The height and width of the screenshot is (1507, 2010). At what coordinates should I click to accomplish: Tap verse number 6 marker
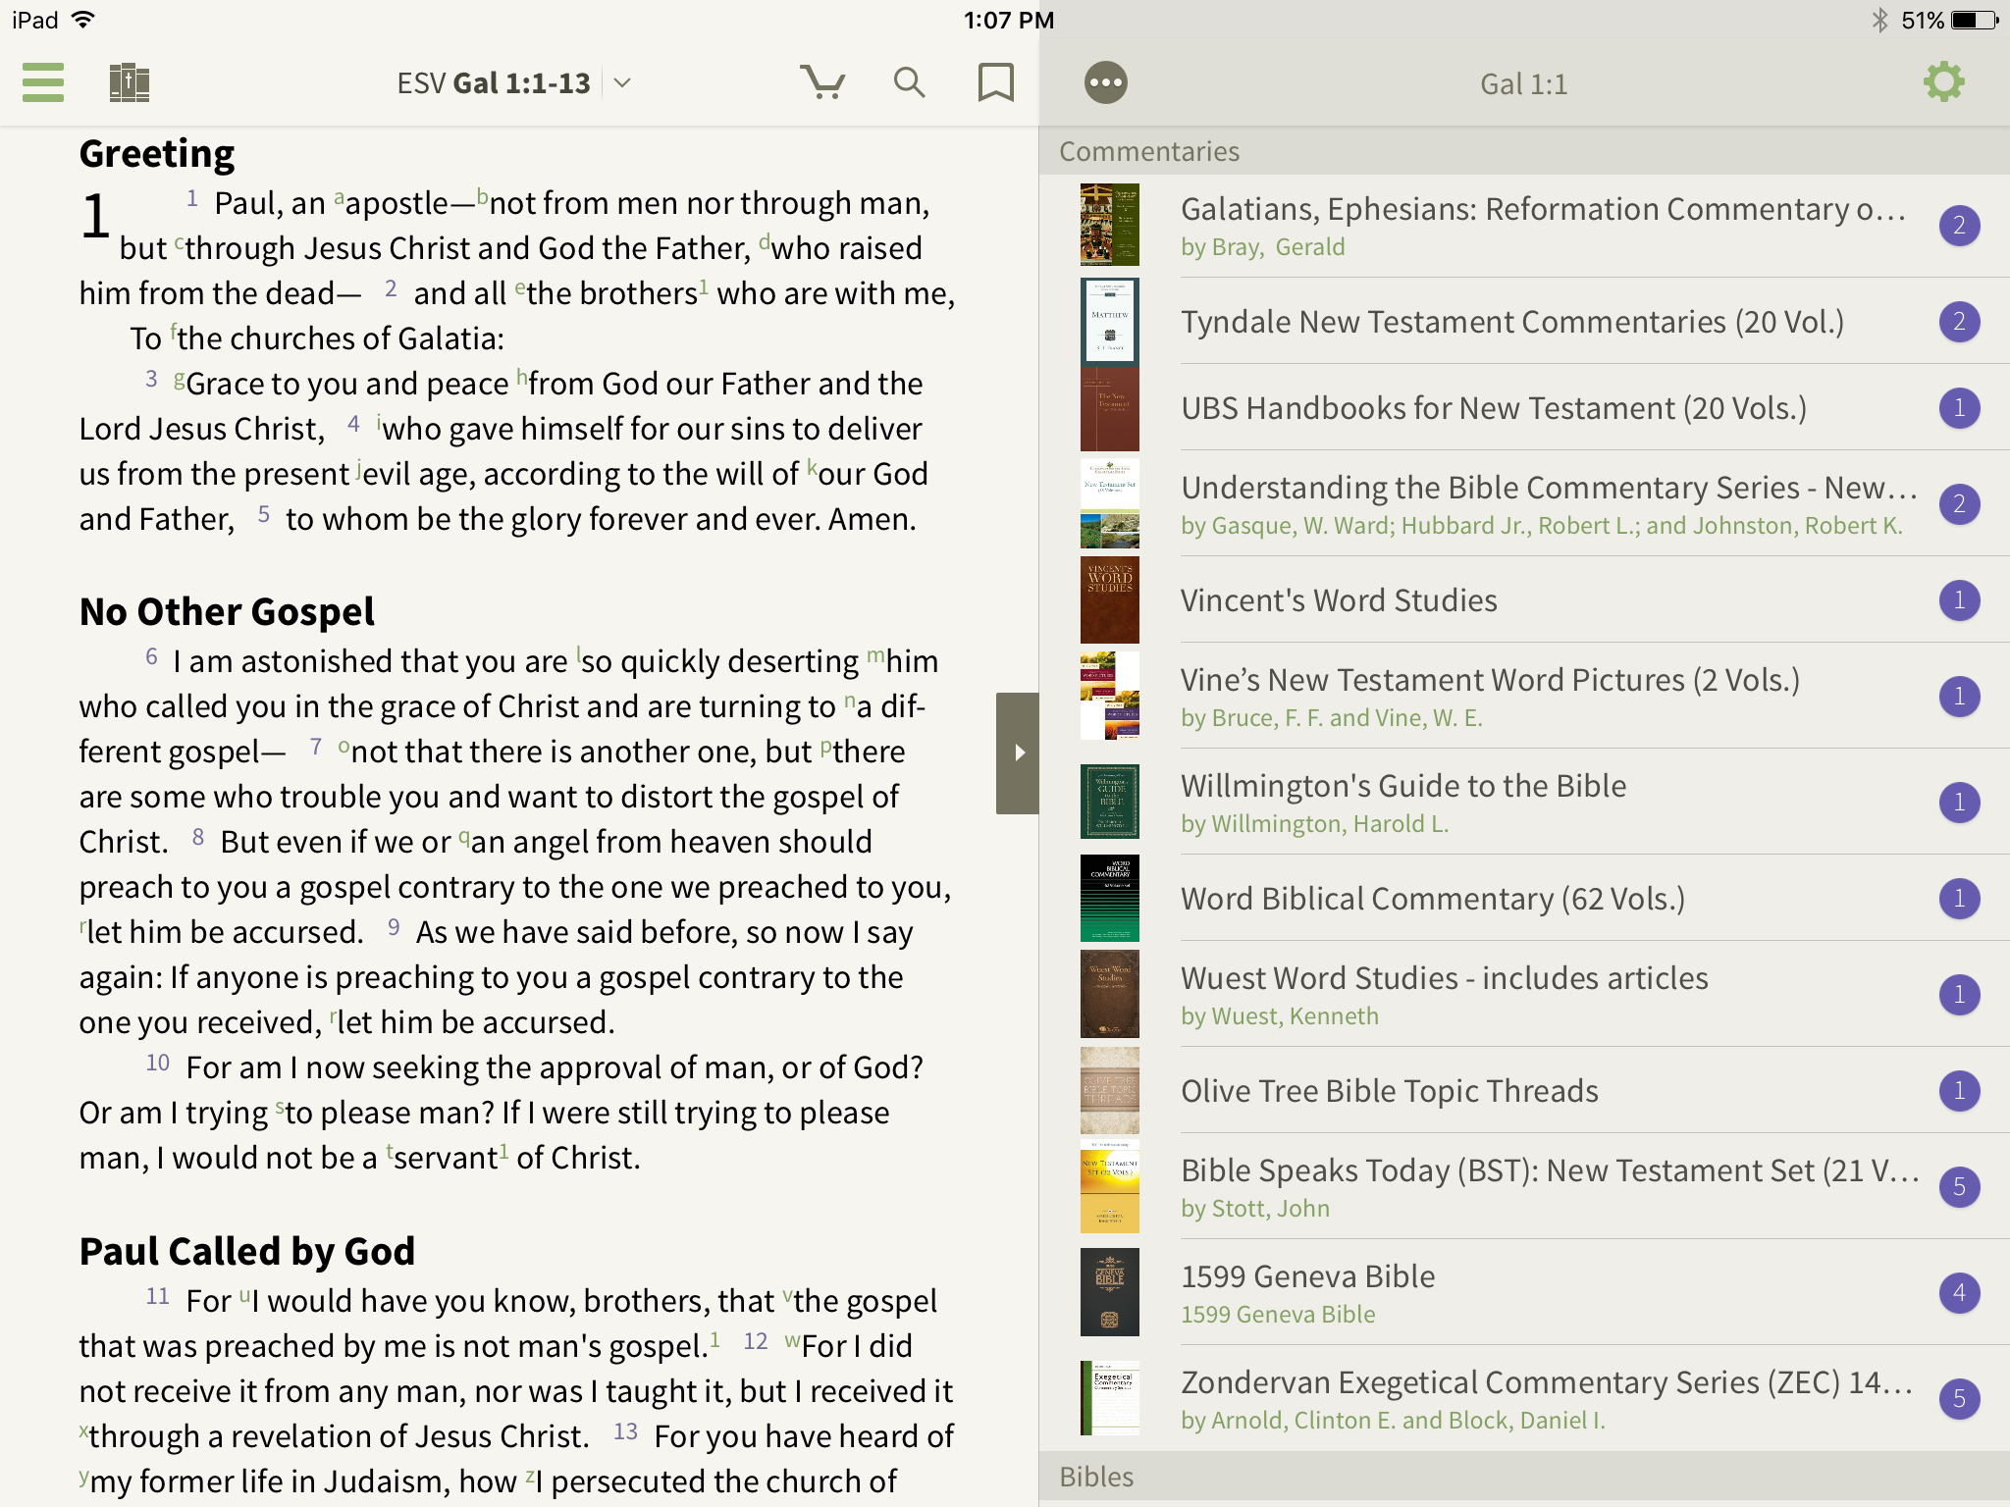pyautogui.click(x=151, y=656)
